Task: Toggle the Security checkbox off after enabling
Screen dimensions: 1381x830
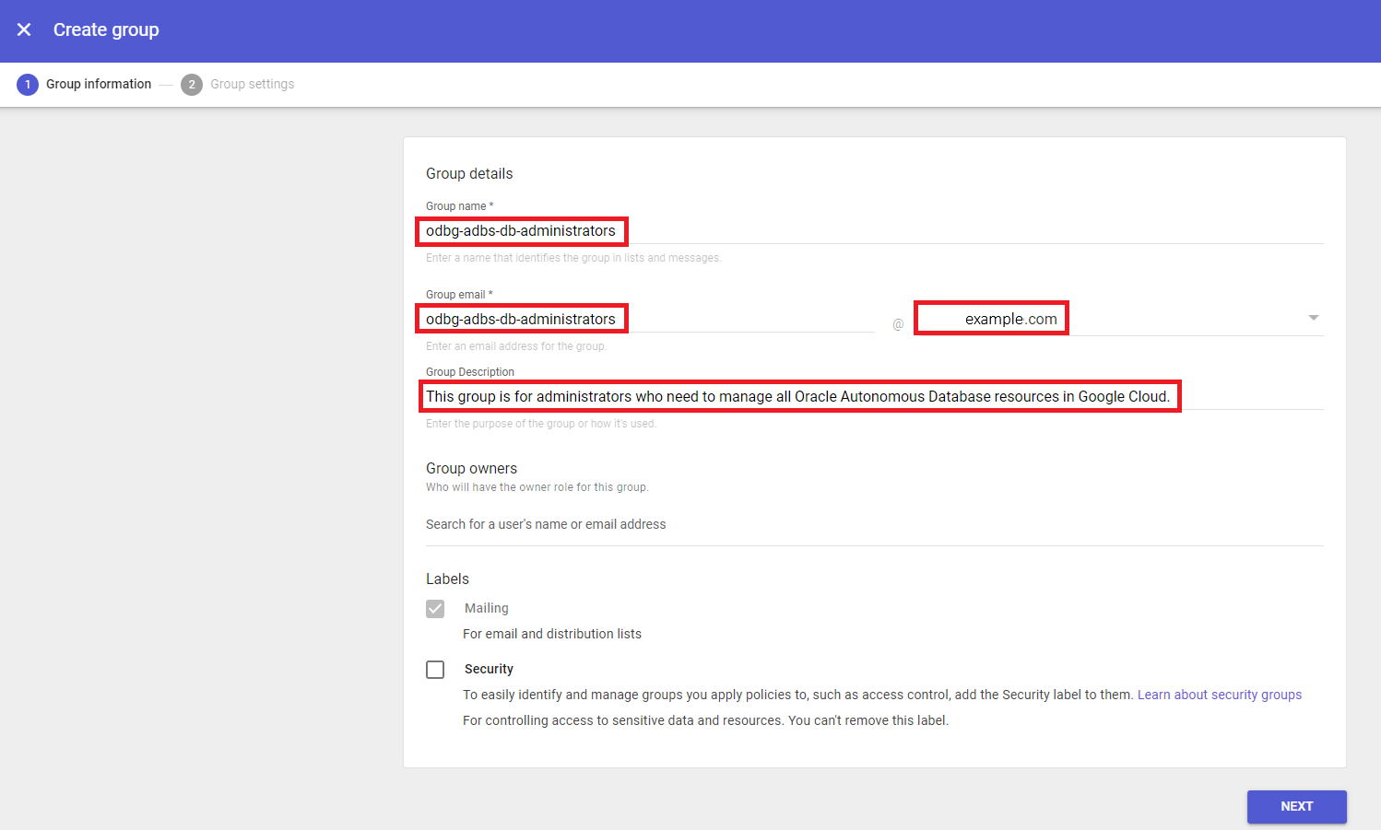Action: [x=435, y=670]
